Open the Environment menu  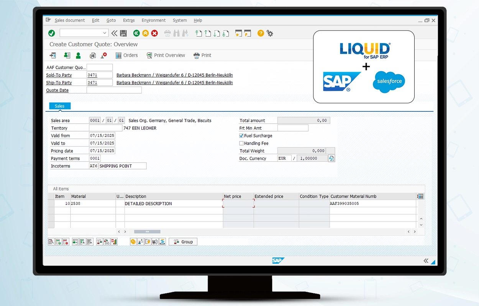pyautogui.click(x=154, y=20)
